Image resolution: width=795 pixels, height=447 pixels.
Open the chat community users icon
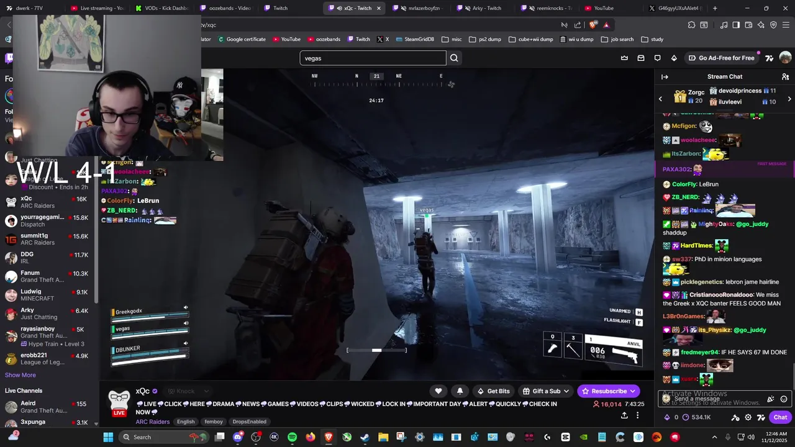point(785,77)
